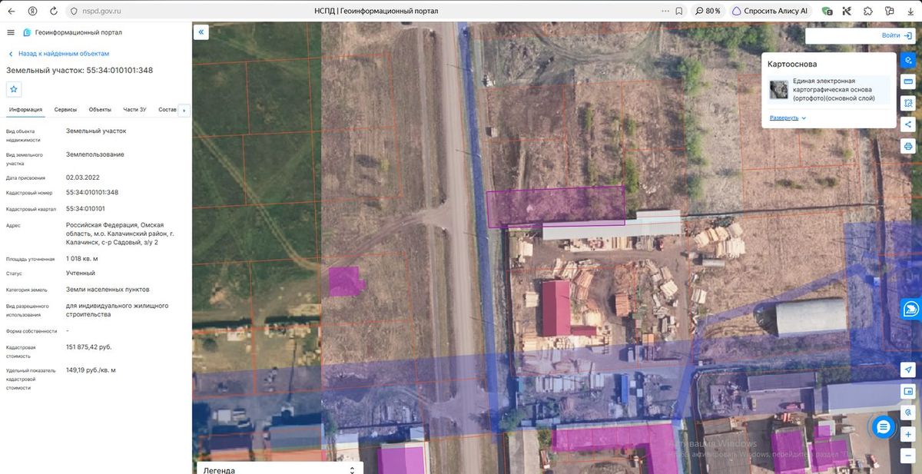
Task: Click the cadastral number 55:34:010101:348 value
Action: pos(92,193)
